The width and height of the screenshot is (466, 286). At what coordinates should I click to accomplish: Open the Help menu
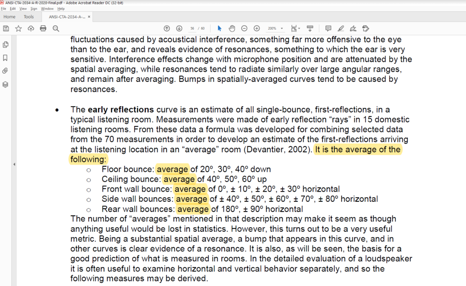(x=61, y=8)
